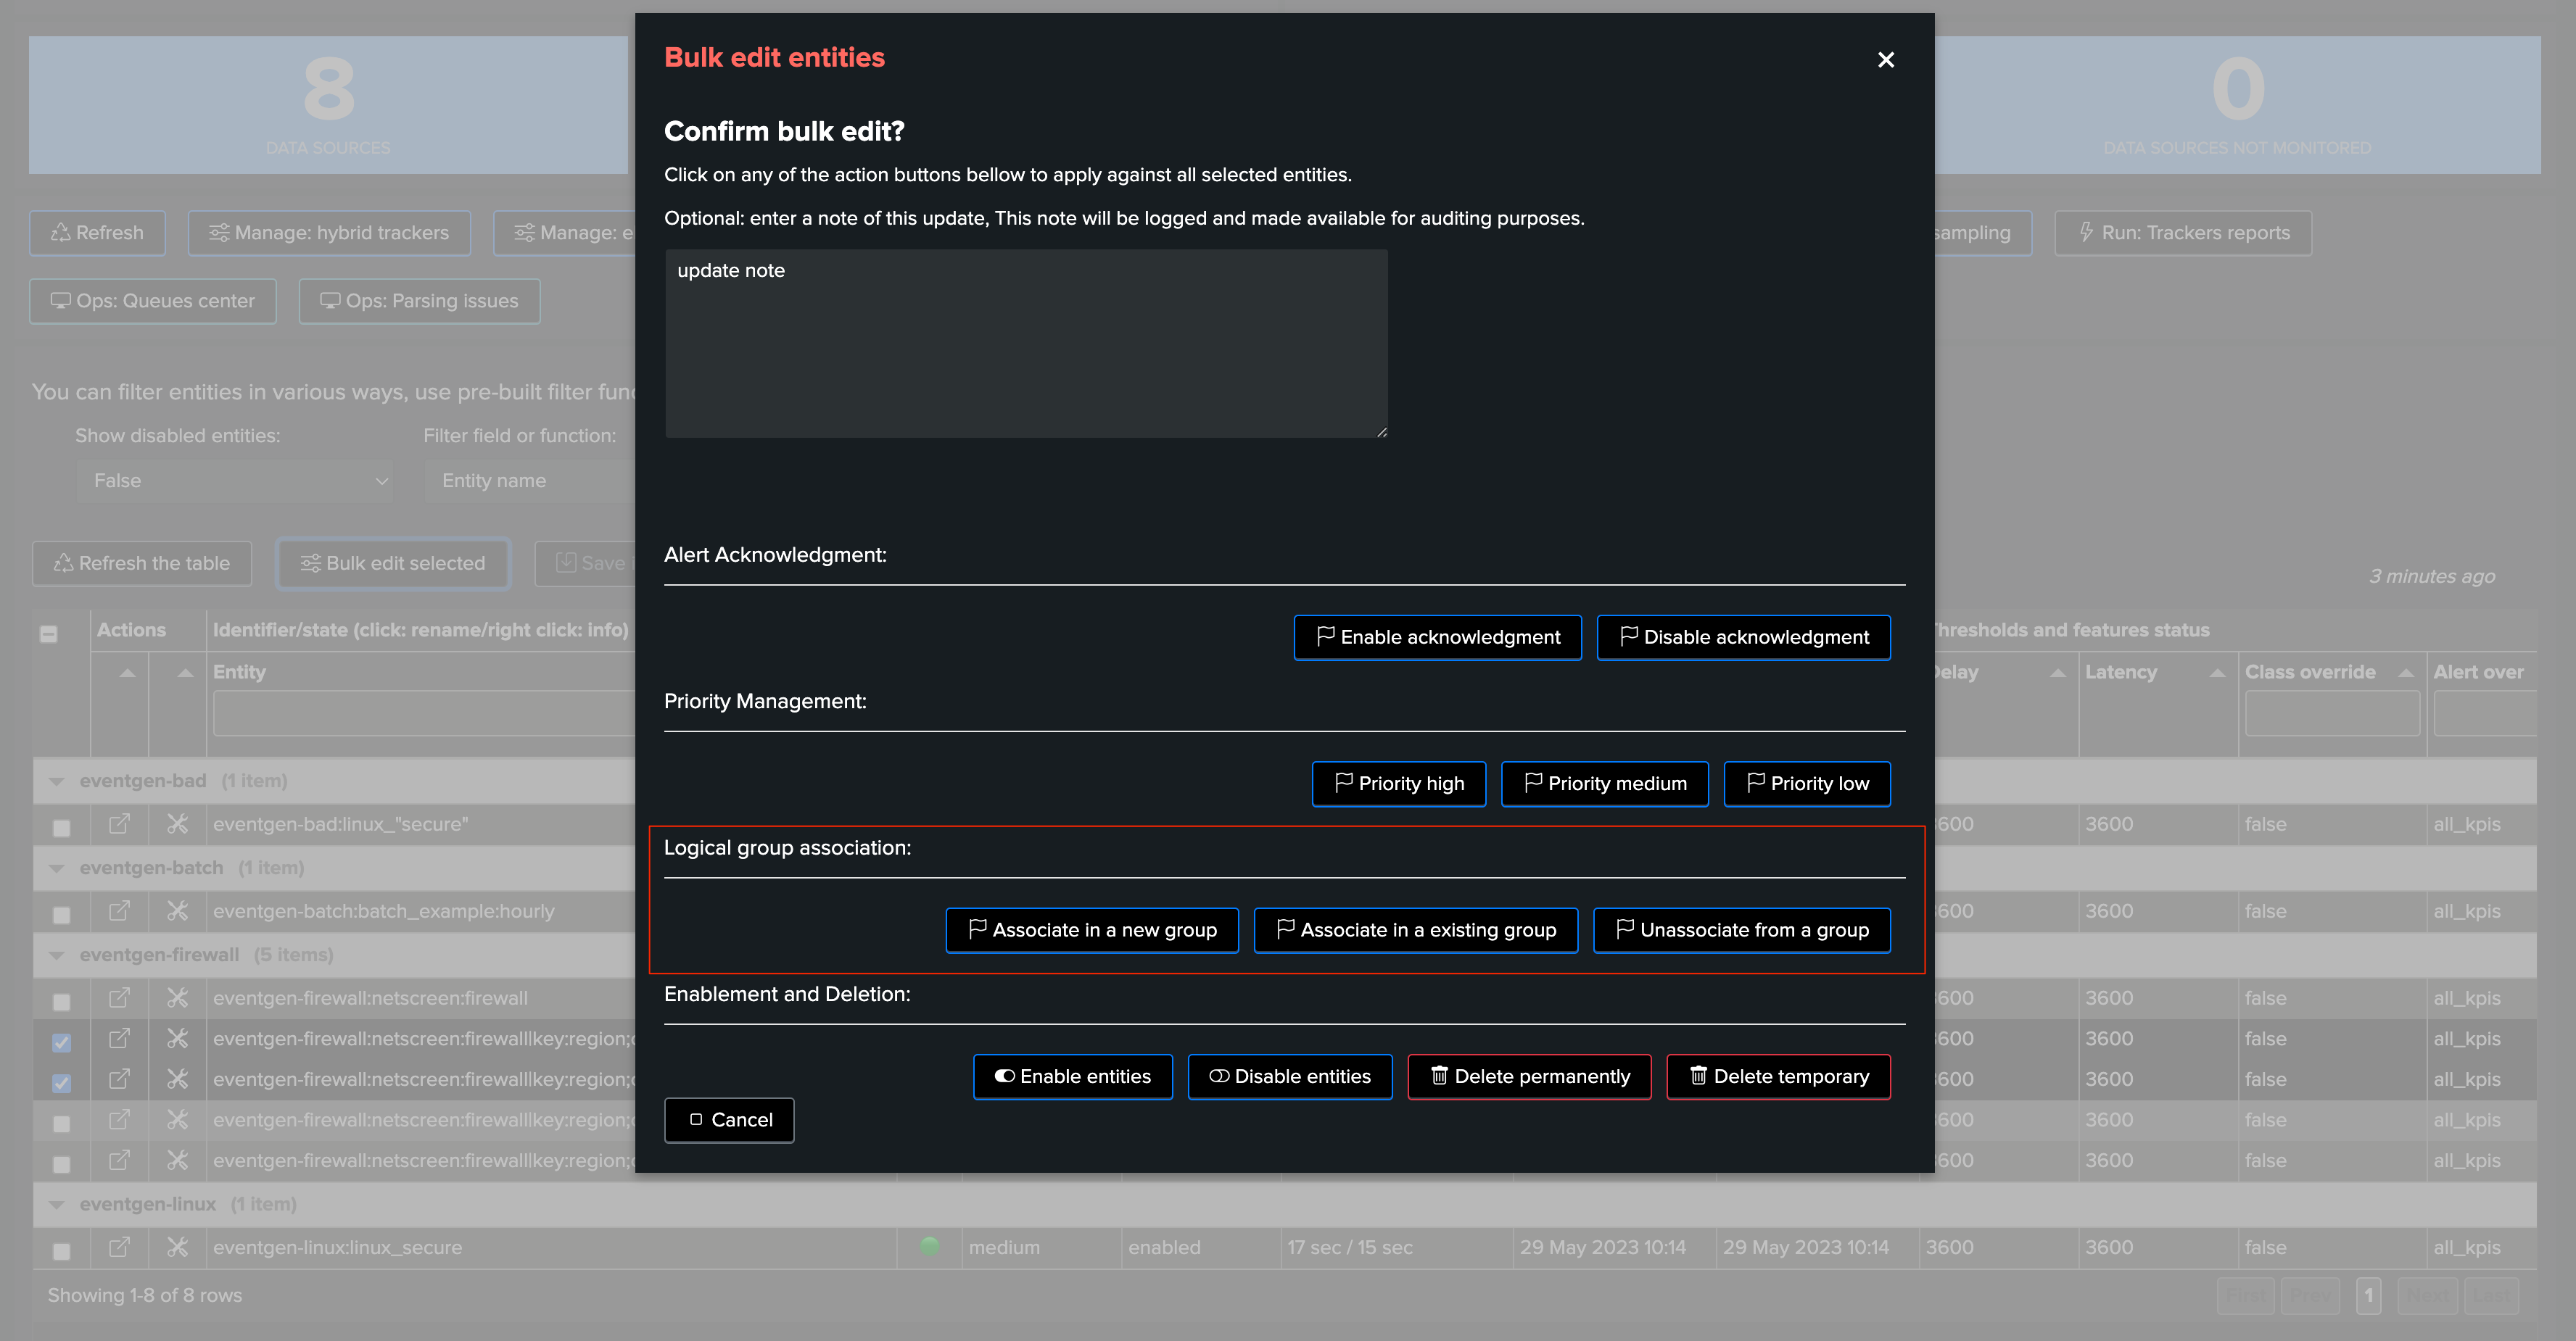Screen dimensions: 2576x1341
Task: Click Disable entities toggle button
Action: coord(1289,1076)
